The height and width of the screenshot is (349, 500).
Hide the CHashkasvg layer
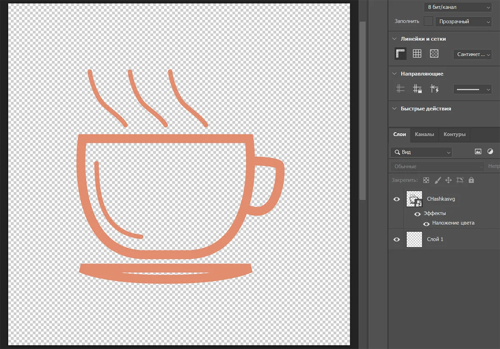pos(397,199)
